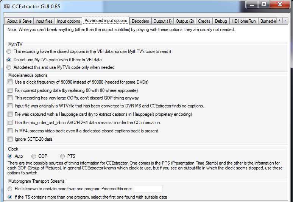Image resolution: width=293 pixels, height=202 pixels.
Task: Minimize the CCExtractor GUI window
Action: click(252, 5)
